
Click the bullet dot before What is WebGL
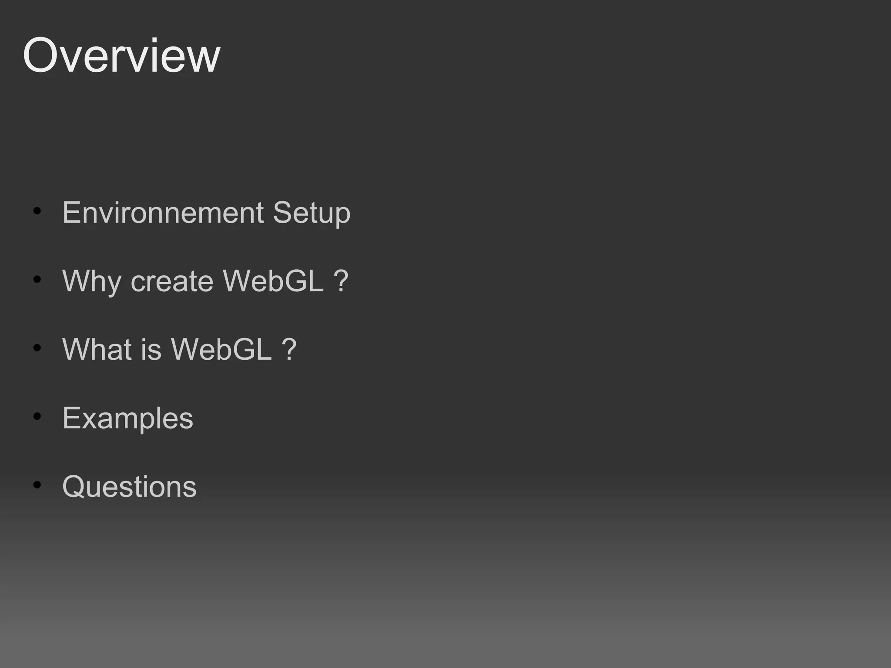point(37,348)
